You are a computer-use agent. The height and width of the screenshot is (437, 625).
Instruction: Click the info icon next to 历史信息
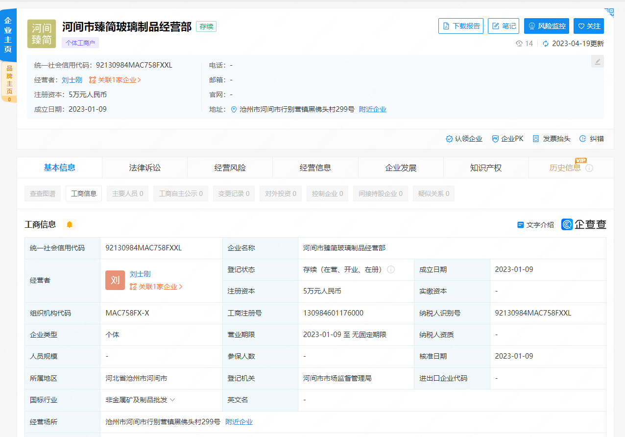(x=589, y=168)
